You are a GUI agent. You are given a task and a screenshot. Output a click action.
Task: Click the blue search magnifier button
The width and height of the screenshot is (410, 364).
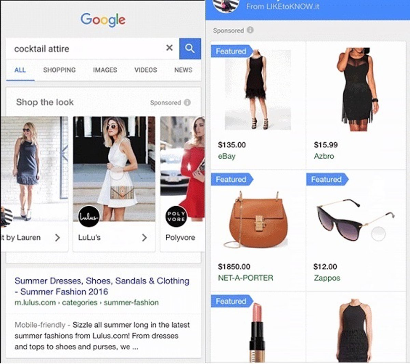click(190, 48)
